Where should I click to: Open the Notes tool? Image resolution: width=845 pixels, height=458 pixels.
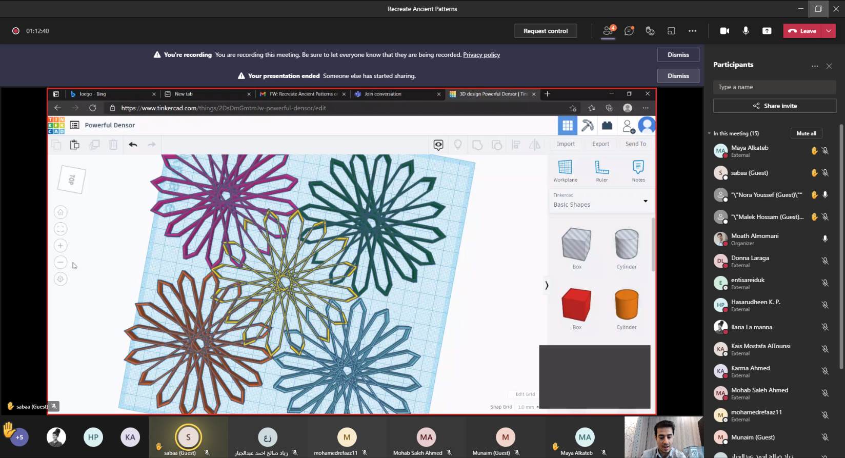point(638,171)
